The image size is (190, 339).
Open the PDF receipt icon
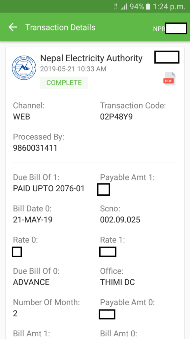click(169, 79)
